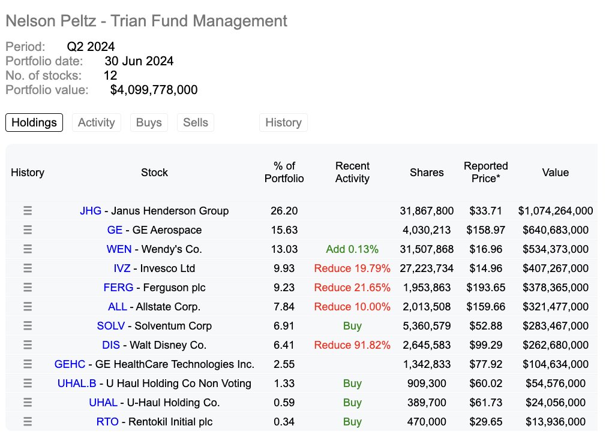Switch to the Activity tab
The height and width of the screenshot is (435, 606).
(96, 122)
